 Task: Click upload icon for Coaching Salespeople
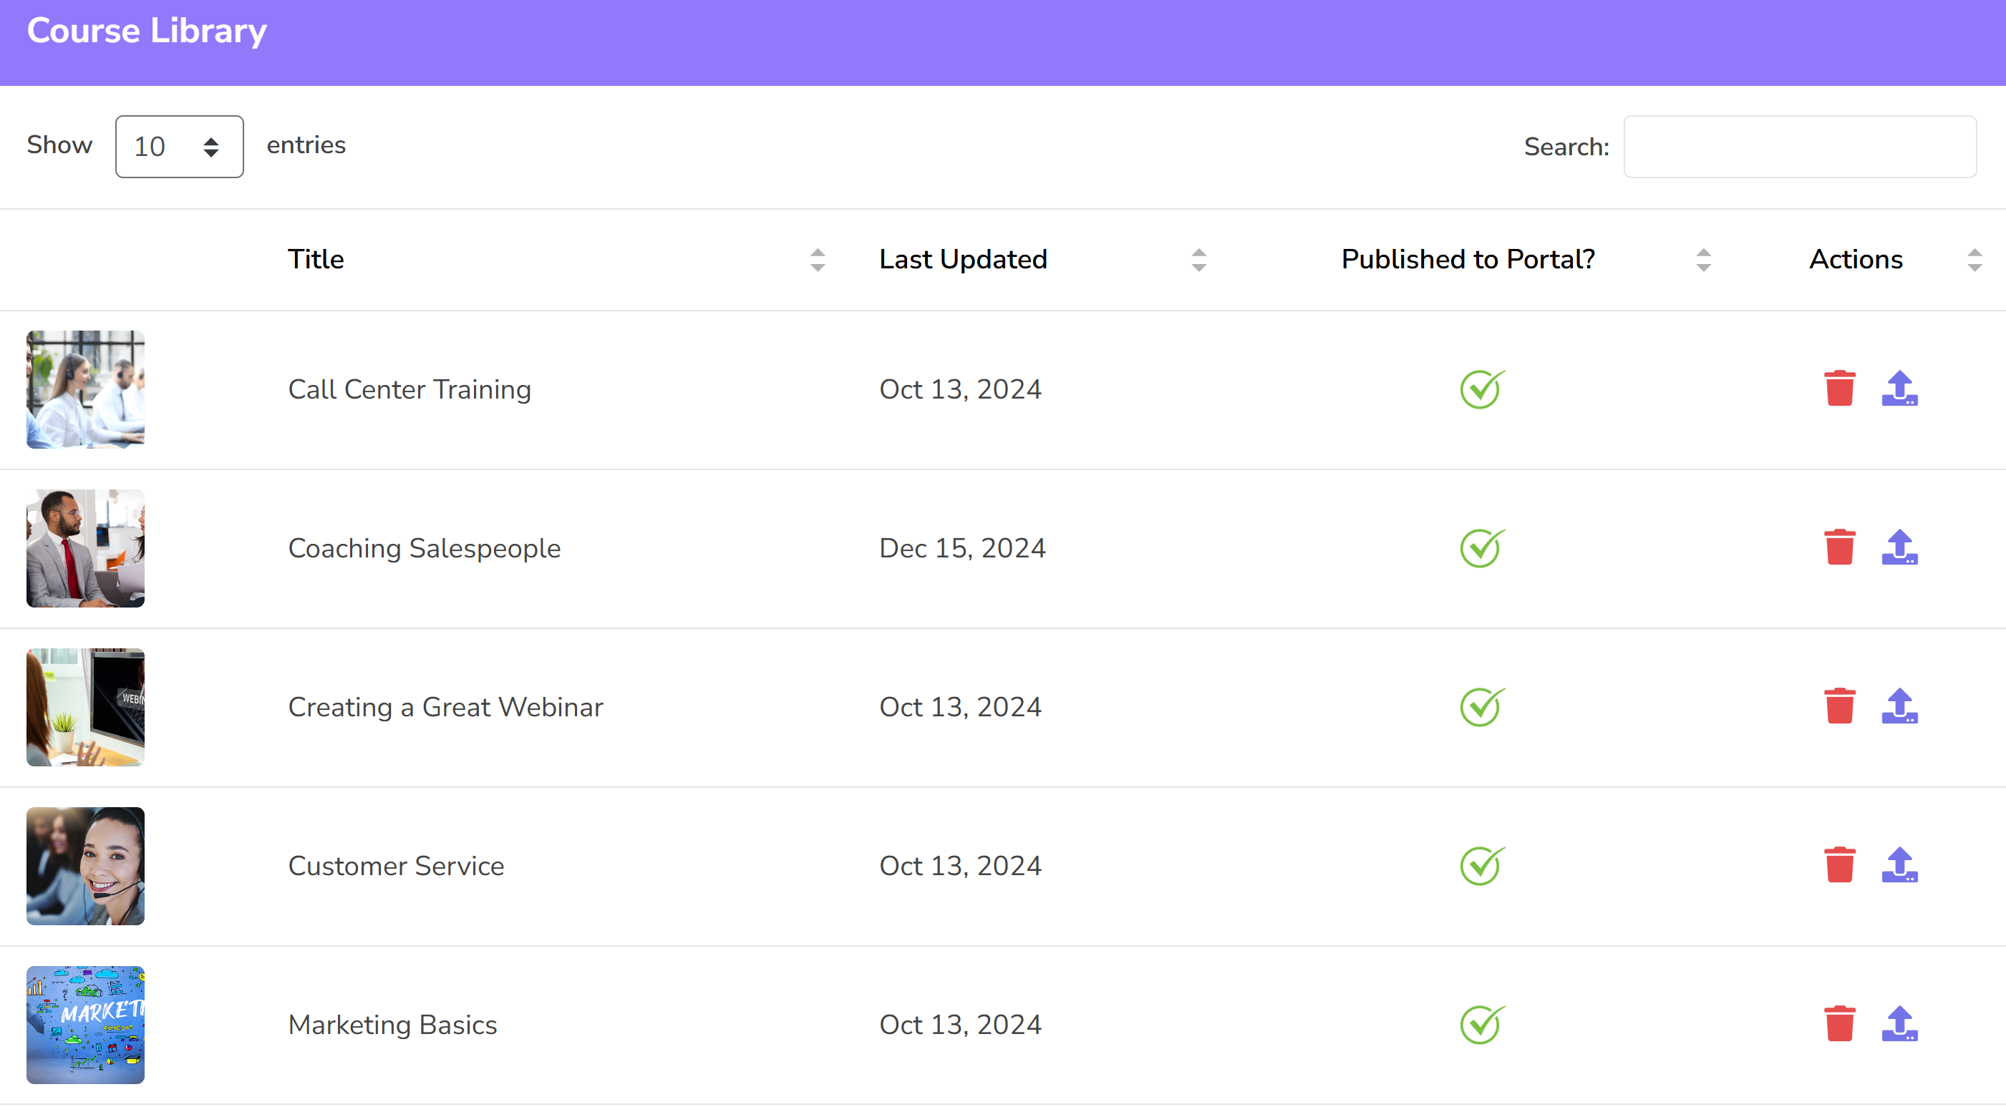[x=1899, y=548]
